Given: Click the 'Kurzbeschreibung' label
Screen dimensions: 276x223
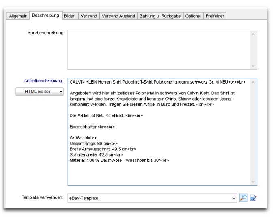Looking at the screenshot, I should 45,33.
